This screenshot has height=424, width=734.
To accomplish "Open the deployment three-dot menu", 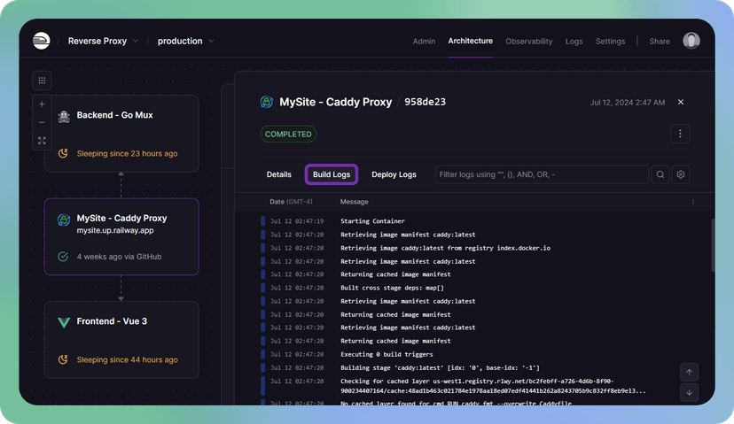I will (x=680, y=134).
